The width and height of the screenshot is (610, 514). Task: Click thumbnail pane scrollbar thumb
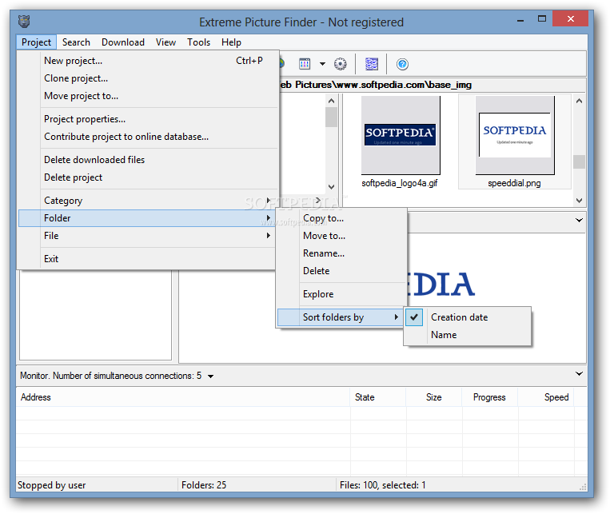[x=579, y=161]
